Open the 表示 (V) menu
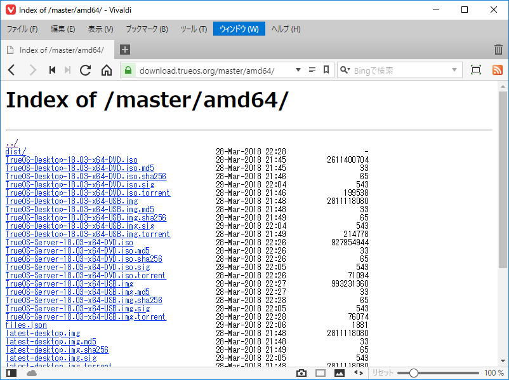This screenshot has height=380, width=509. 100,29
